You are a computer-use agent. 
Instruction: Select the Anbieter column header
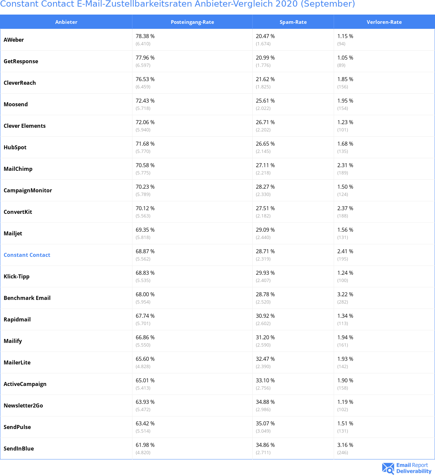coord(66,22)
